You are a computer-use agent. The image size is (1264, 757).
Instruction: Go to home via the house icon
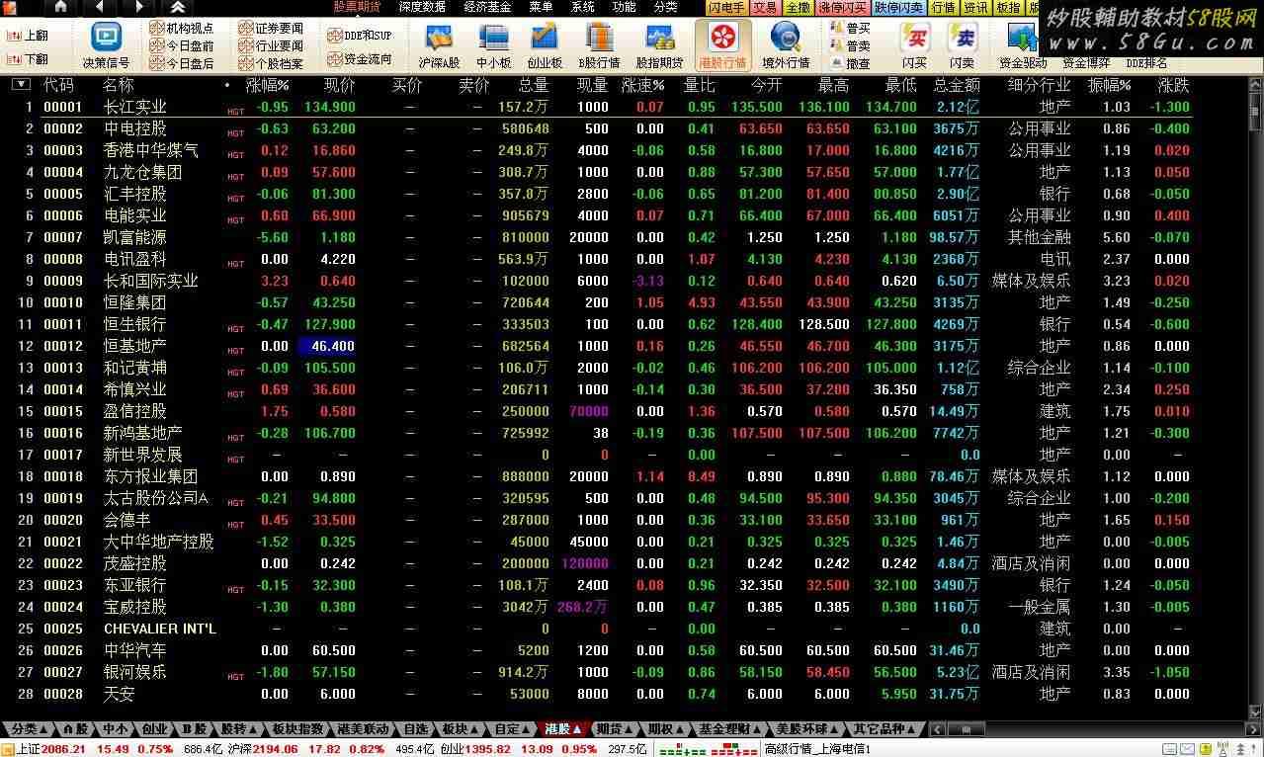point(61,7)
